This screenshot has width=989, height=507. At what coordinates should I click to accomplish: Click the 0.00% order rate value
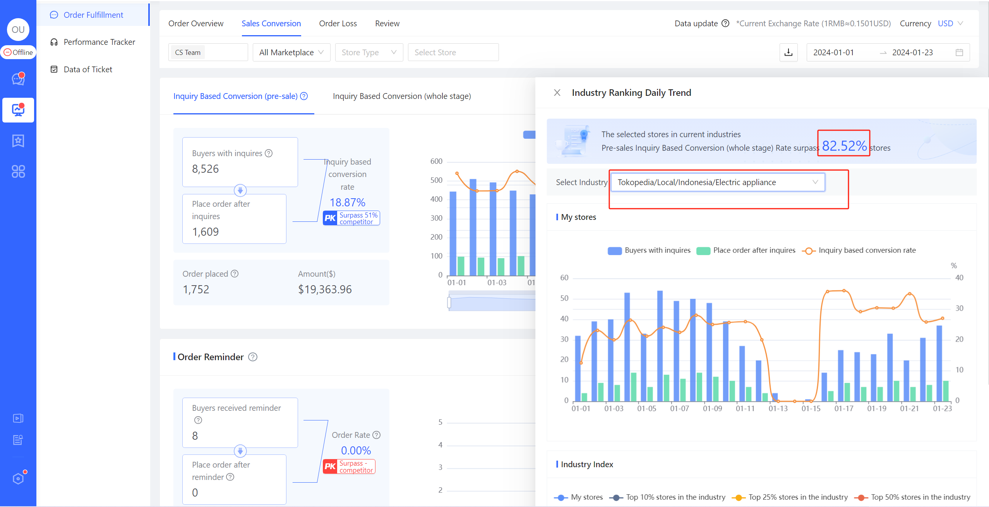[356, 451]
